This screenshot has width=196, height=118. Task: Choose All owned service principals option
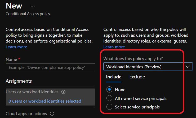109,98
